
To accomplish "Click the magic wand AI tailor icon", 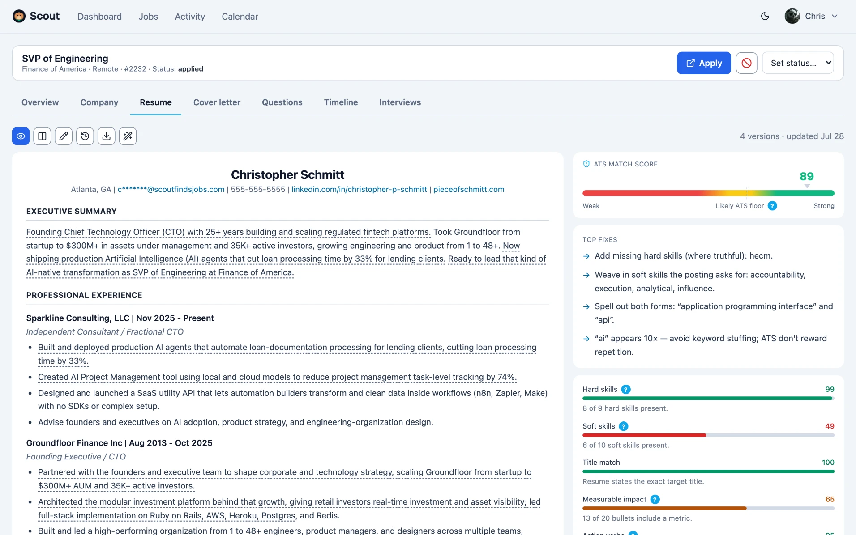I will (x=128, y=136).
